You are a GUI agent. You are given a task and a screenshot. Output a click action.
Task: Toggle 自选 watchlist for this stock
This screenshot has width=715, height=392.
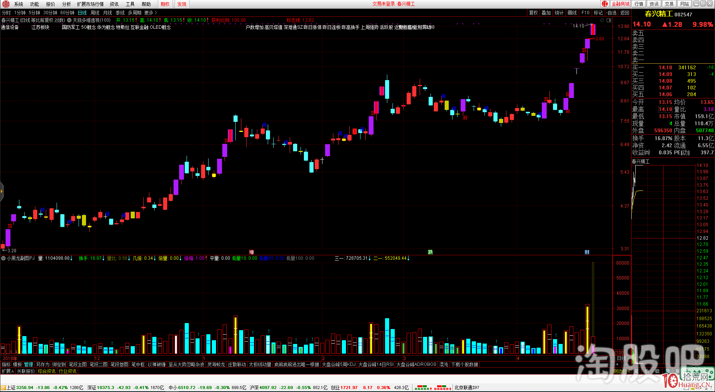pyautogui.click(x=611, y=13)
